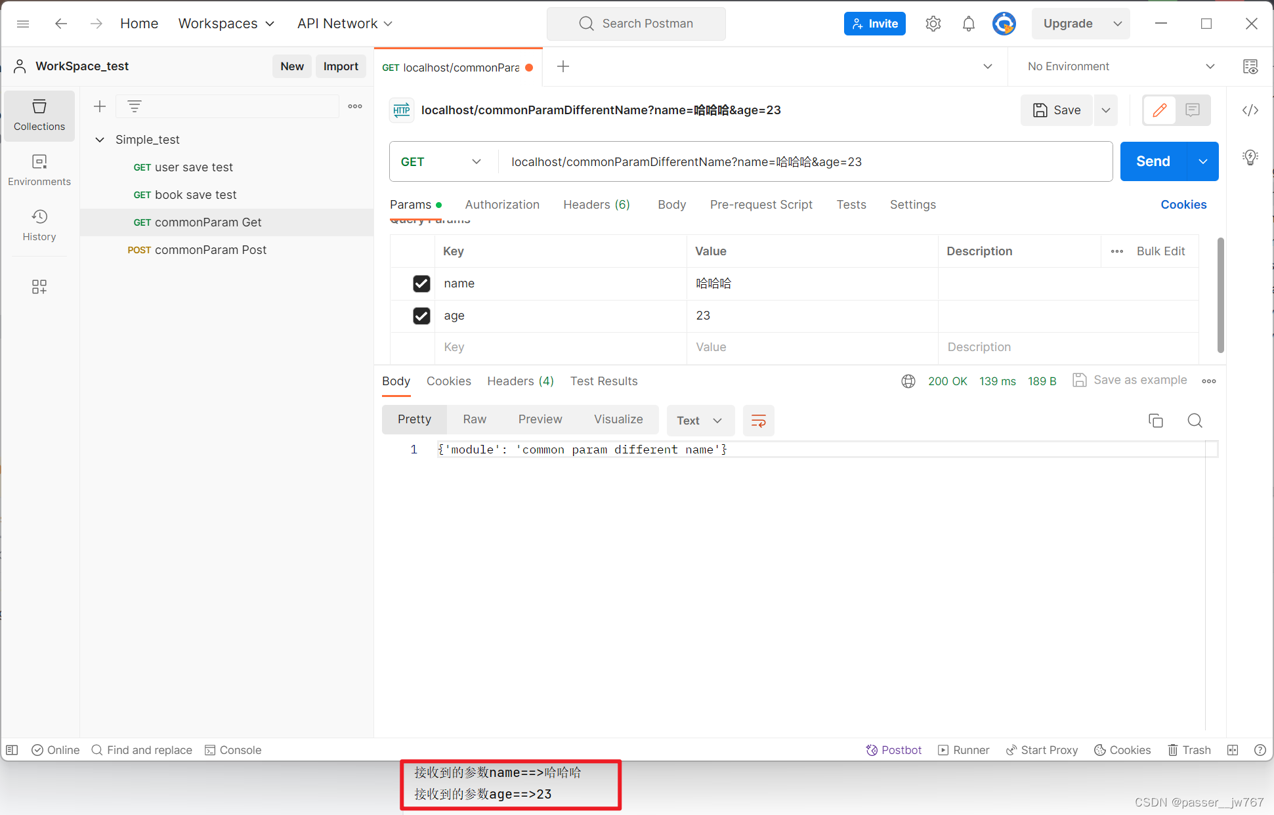Open the Collections sidebar panel
This screenshot has width=1274, height=815.
[39, 115]
